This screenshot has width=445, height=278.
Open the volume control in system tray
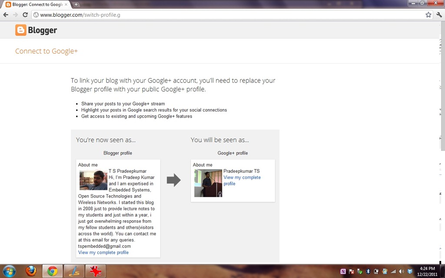click(x=401, y=271)
